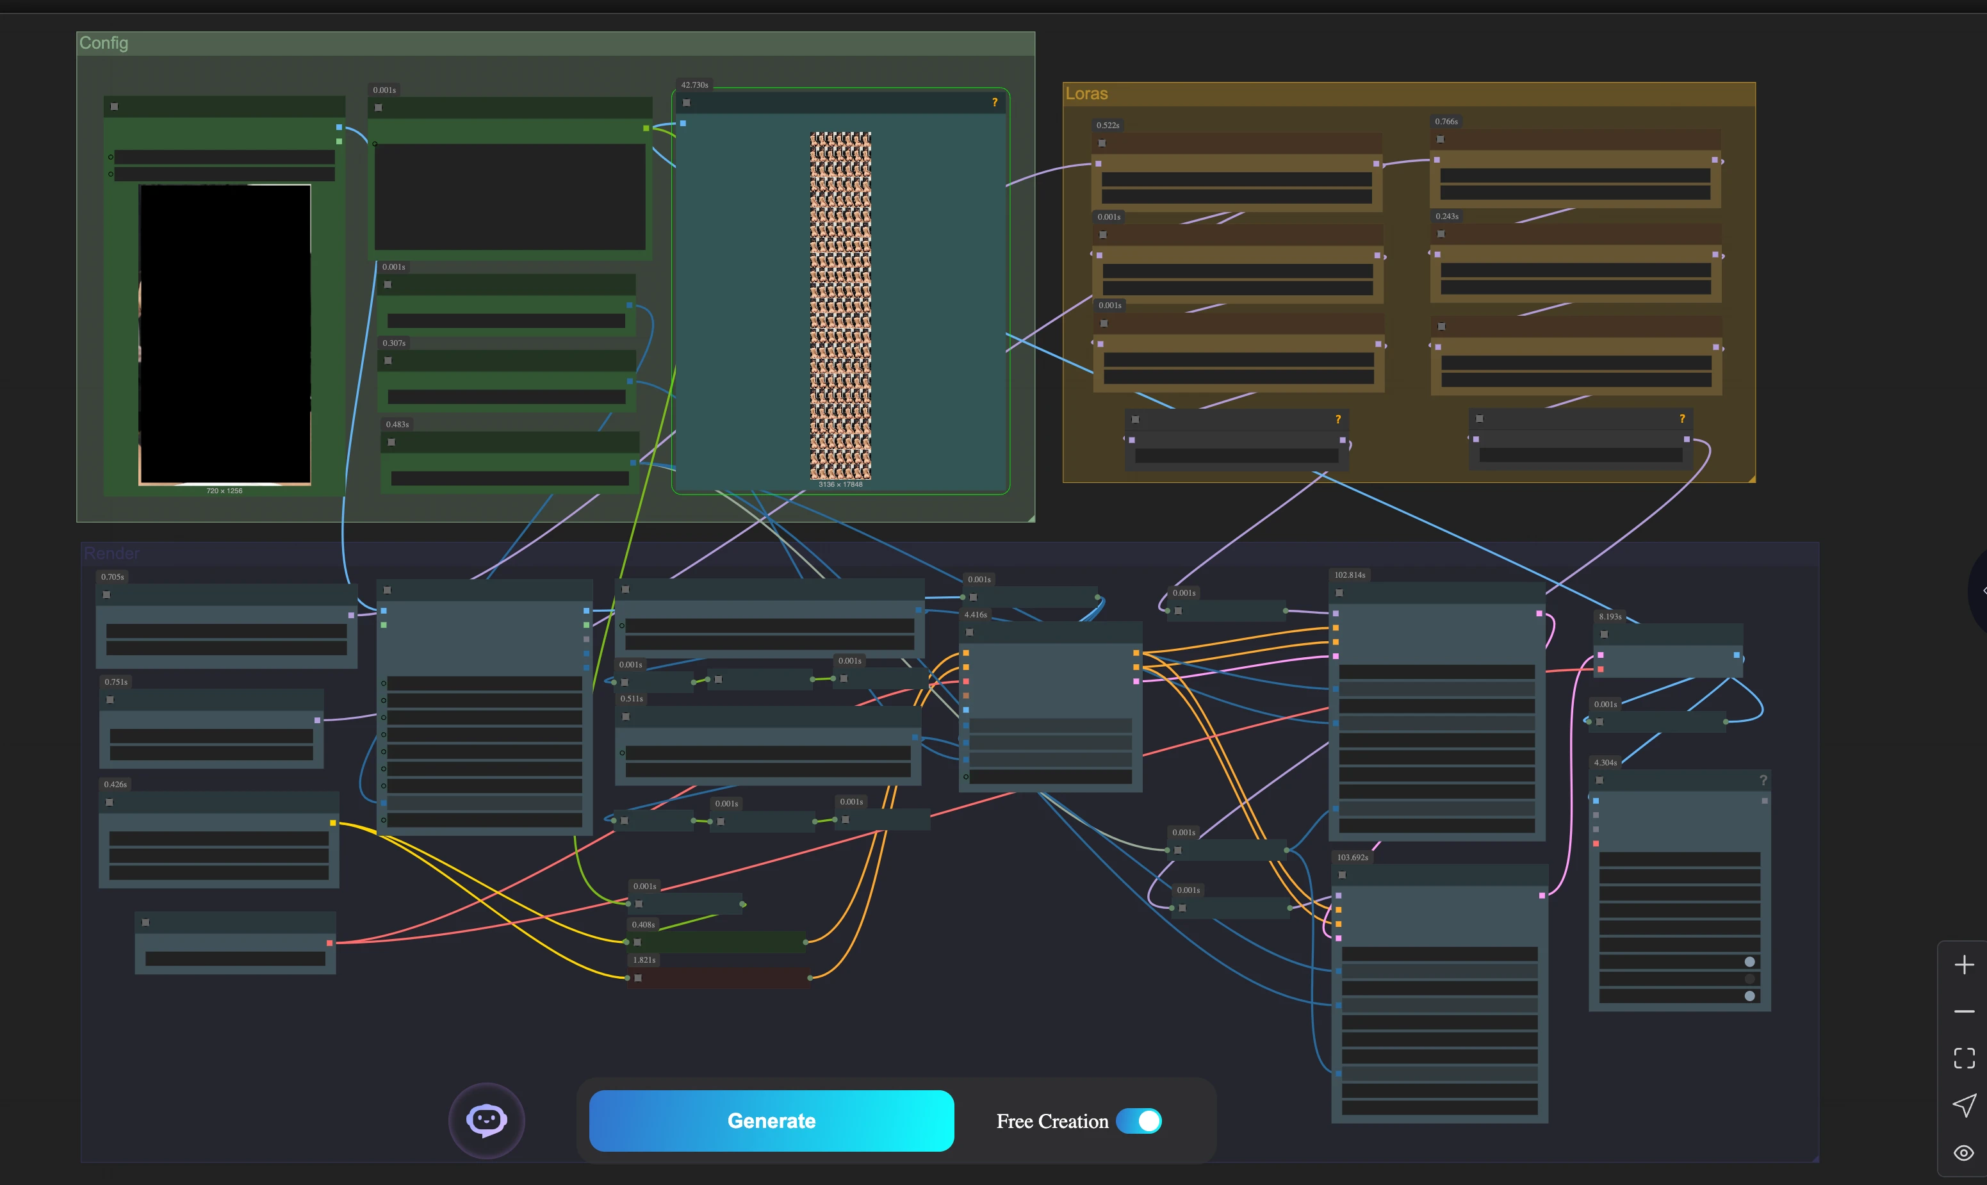Click the orange help question mark on 42.730s node
The image size is (1987, 1185).
point(995,102)
